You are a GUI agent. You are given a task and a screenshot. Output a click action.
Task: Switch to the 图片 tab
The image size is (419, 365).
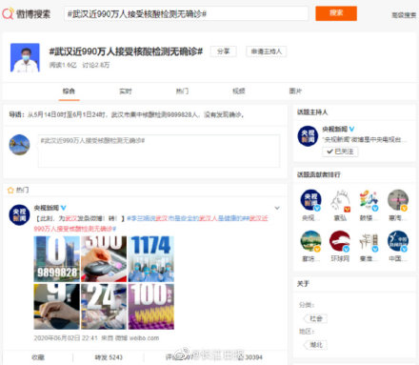click(295, 91)
